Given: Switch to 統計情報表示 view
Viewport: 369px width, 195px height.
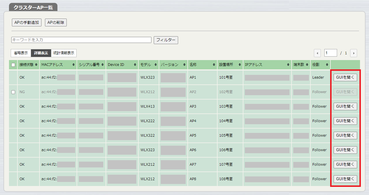Looking at the screenshot, I should 64,53.
